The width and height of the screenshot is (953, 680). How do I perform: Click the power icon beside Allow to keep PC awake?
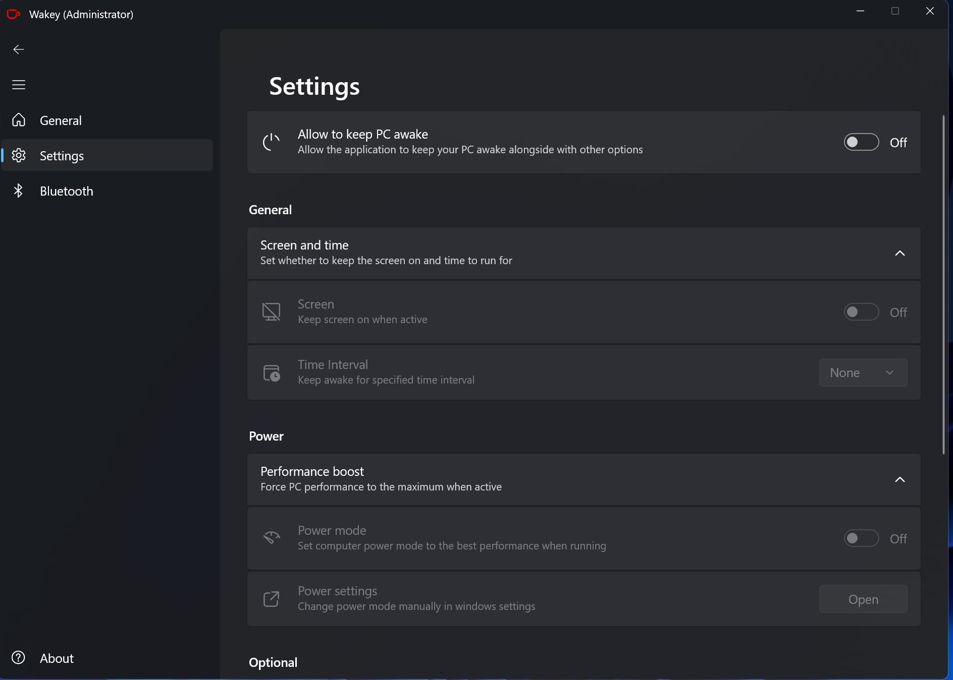click(272, 142)
